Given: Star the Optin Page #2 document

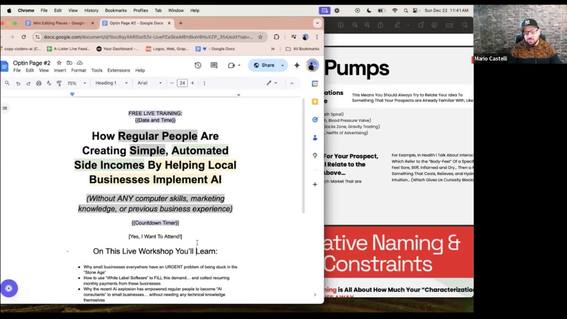Looking at the screenshot, I should [x=59, y=63].
